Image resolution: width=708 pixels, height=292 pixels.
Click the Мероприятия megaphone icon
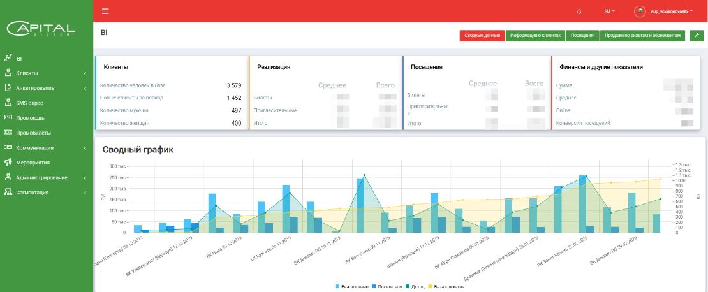8,163
